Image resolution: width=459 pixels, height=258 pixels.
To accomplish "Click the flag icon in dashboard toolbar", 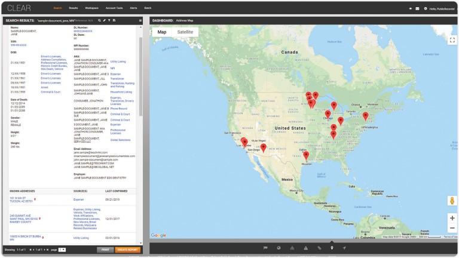I will click(x=265, y=247).
